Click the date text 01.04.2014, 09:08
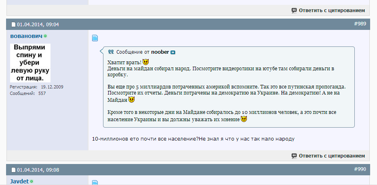 [38, 170]
